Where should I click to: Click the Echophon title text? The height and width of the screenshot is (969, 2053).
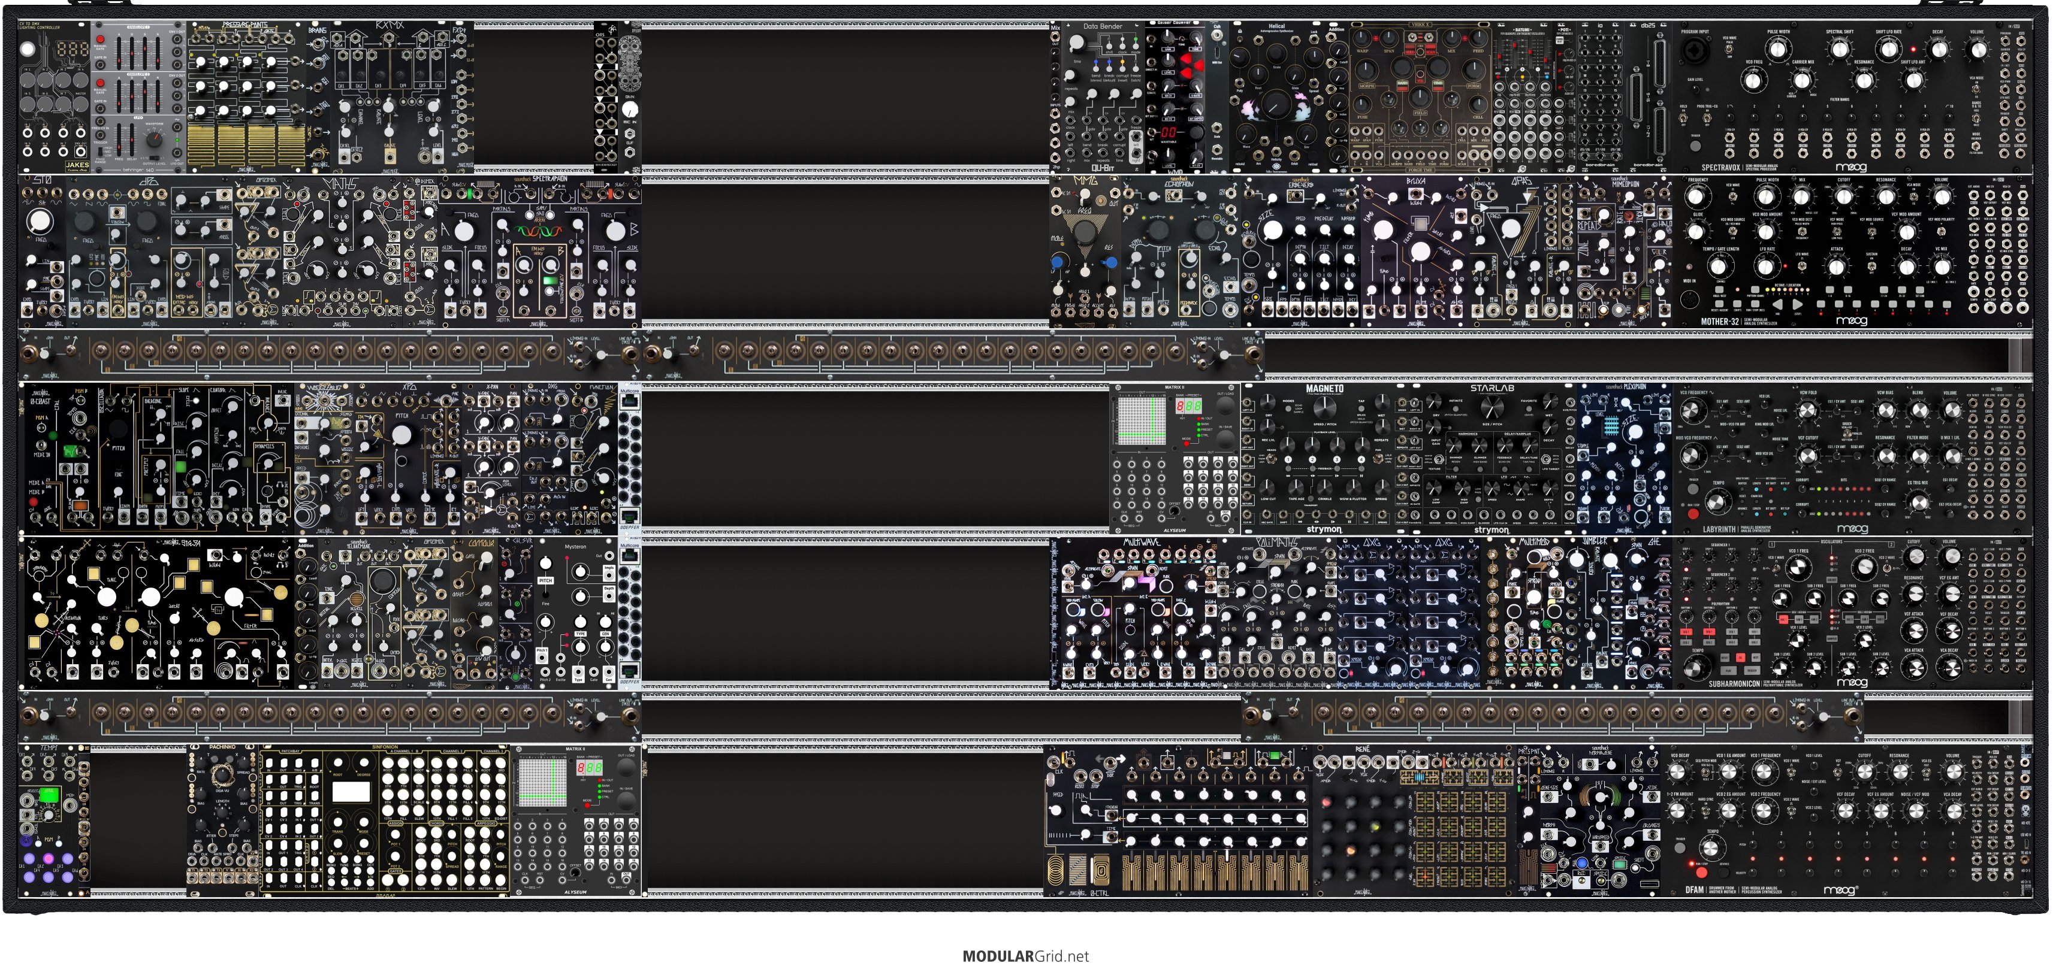(1179, 183)
